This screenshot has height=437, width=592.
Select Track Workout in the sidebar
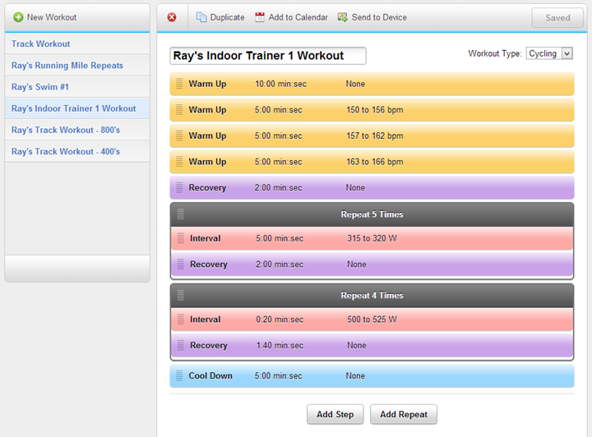point(41,44)
